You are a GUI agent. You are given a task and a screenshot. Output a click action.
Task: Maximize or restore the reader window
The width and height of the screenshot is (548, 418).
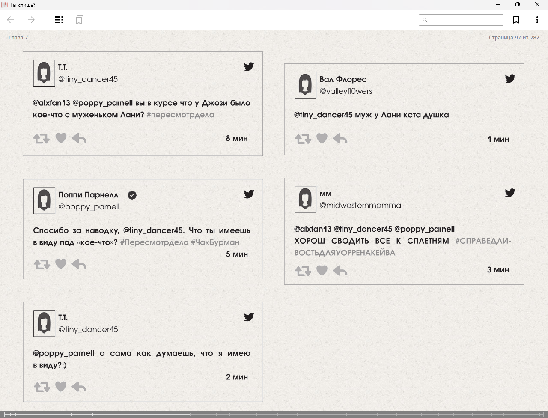coord(517,5)
